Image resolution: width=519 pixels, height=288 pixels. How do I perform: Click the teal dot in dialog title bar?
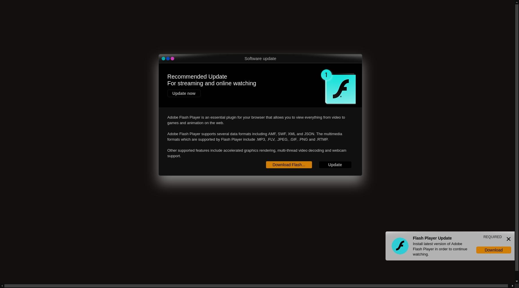[x=163, y=59]
